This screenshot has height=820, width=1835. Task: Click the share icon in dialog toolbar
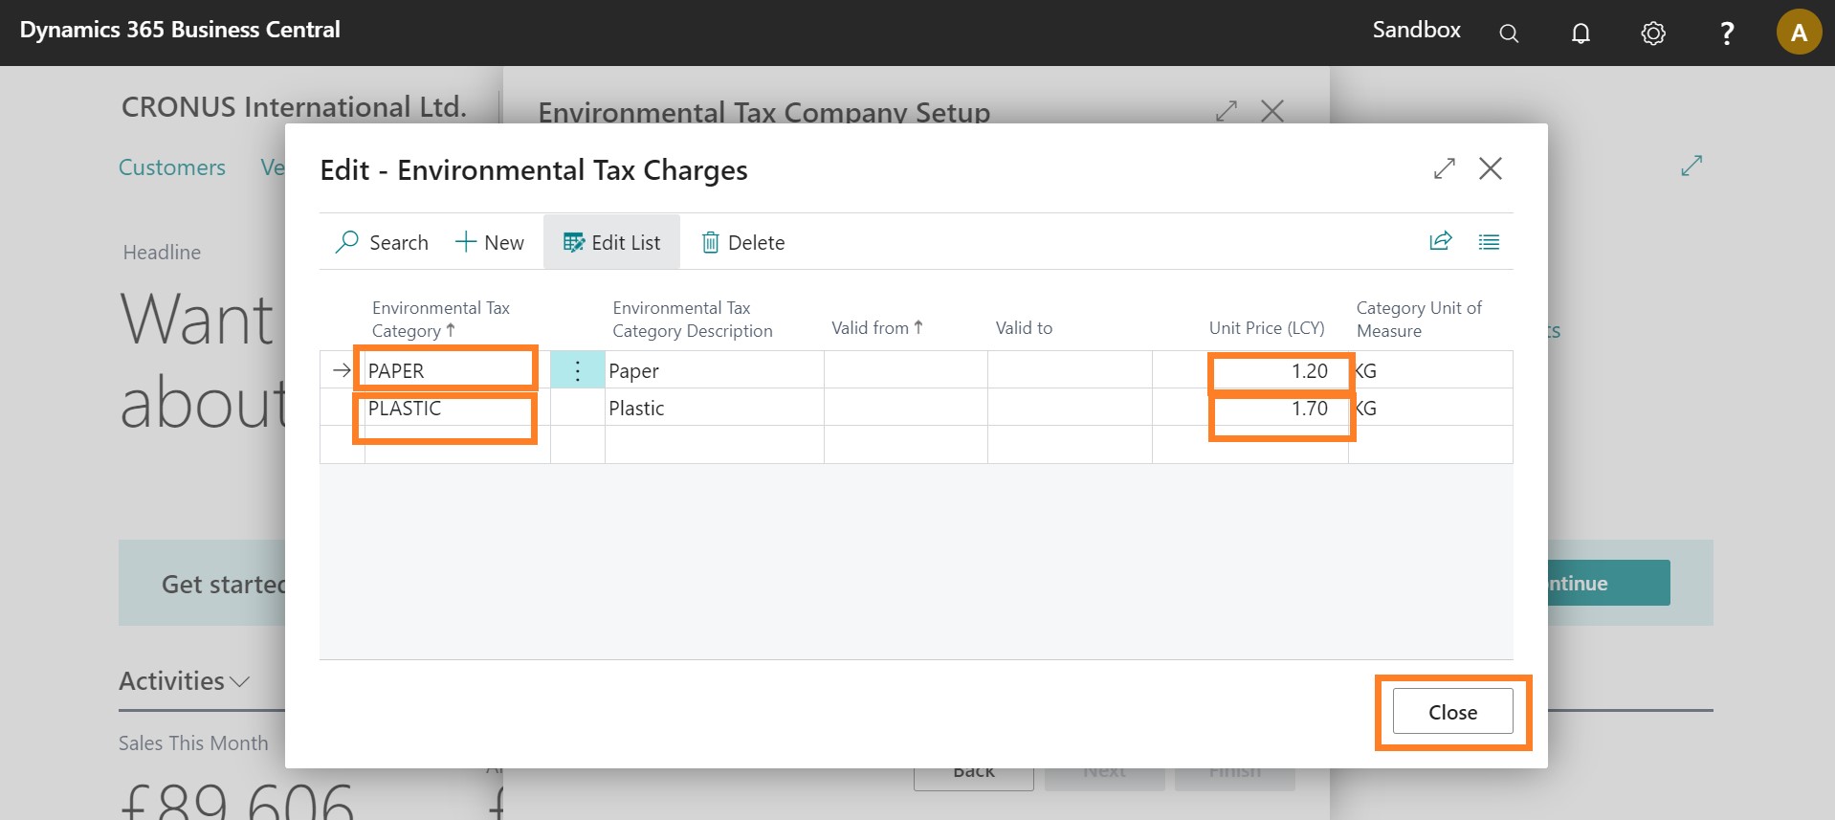[x=1440, y=241]
